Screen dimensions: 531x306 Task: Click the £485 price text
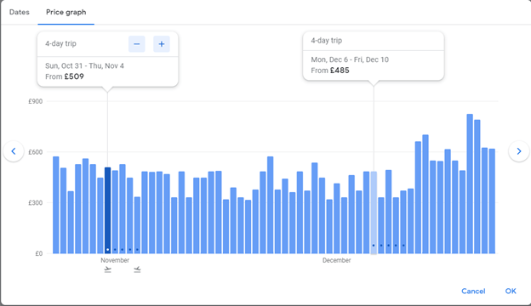click(x=340, y=71)
